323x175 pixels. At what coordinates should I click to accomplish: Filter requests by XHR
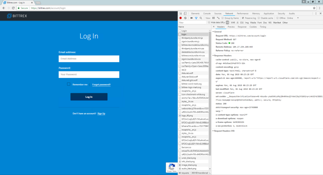pos(233,23)
